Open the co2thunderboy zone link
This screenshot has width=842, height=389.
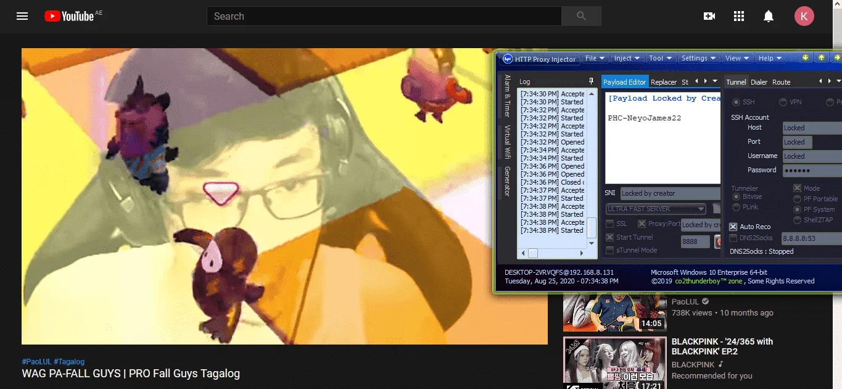point(709,281)
